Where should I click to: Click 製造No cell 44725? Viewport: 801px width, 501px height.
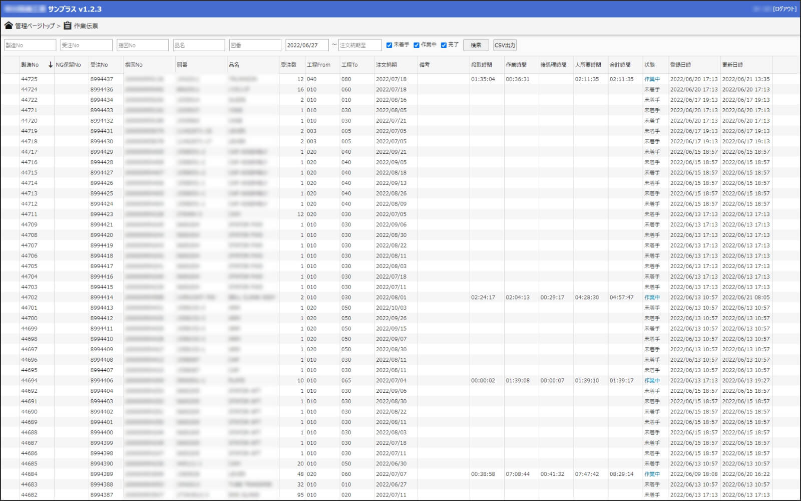coord(29,79)
